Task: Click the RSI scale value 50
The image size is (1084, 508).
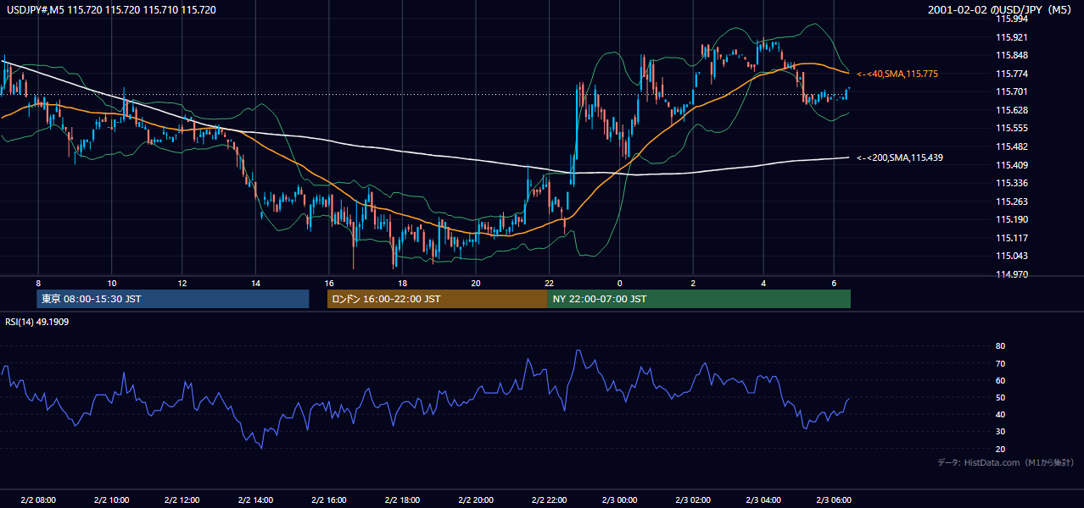Action: (x=1000, y=397)
